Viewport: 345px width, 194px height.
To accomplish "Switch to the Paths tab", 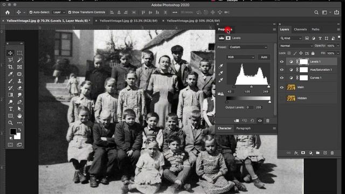I will tap(315, 29).
